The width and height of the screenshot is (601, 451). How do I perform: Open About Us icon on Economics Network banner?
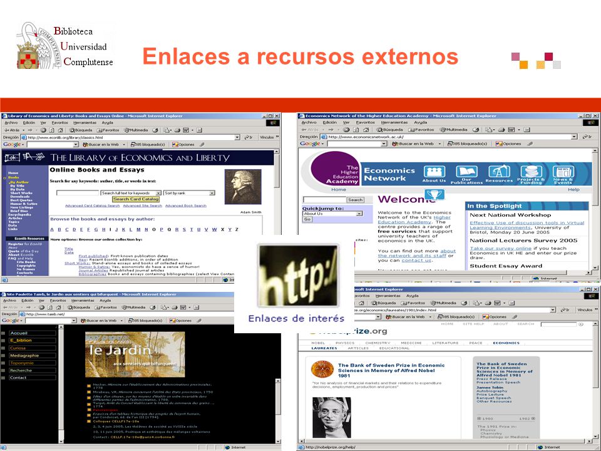[434, 172]
